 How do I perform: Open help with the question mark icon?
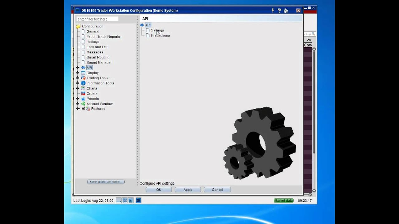279,11
